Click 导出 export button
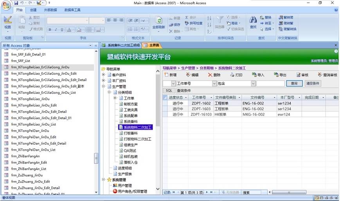Screen dimensions: 340x201 click(280, 75)
